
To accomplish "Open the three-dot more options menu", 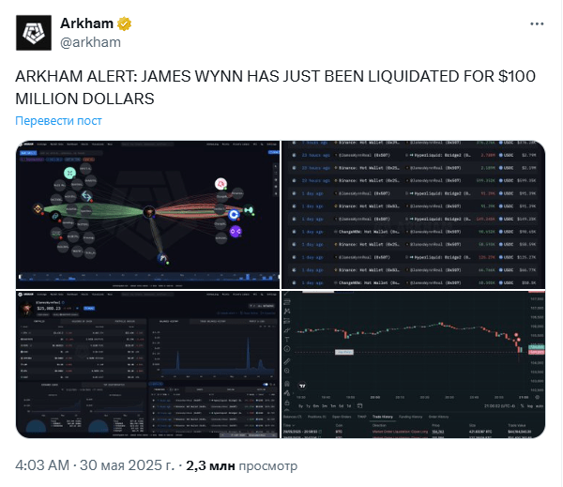I will point(537,23).
